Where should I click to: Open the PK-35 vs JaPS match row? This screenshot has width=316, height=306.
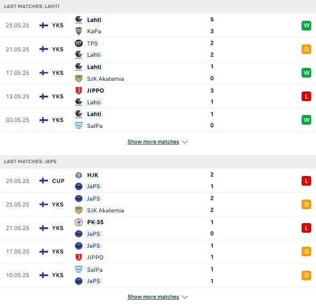[158, 228]
